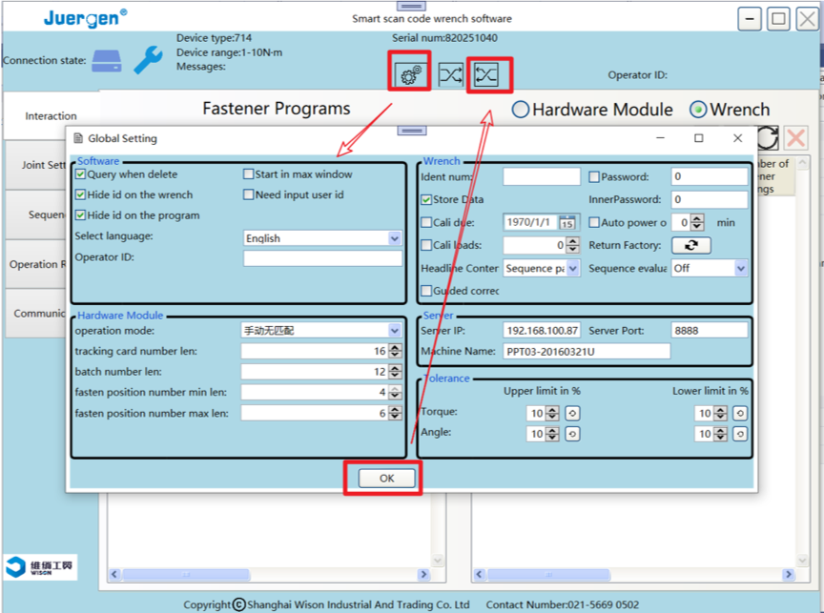
Task: Toggle the Store Data checkbox
Action: [426, 199]
